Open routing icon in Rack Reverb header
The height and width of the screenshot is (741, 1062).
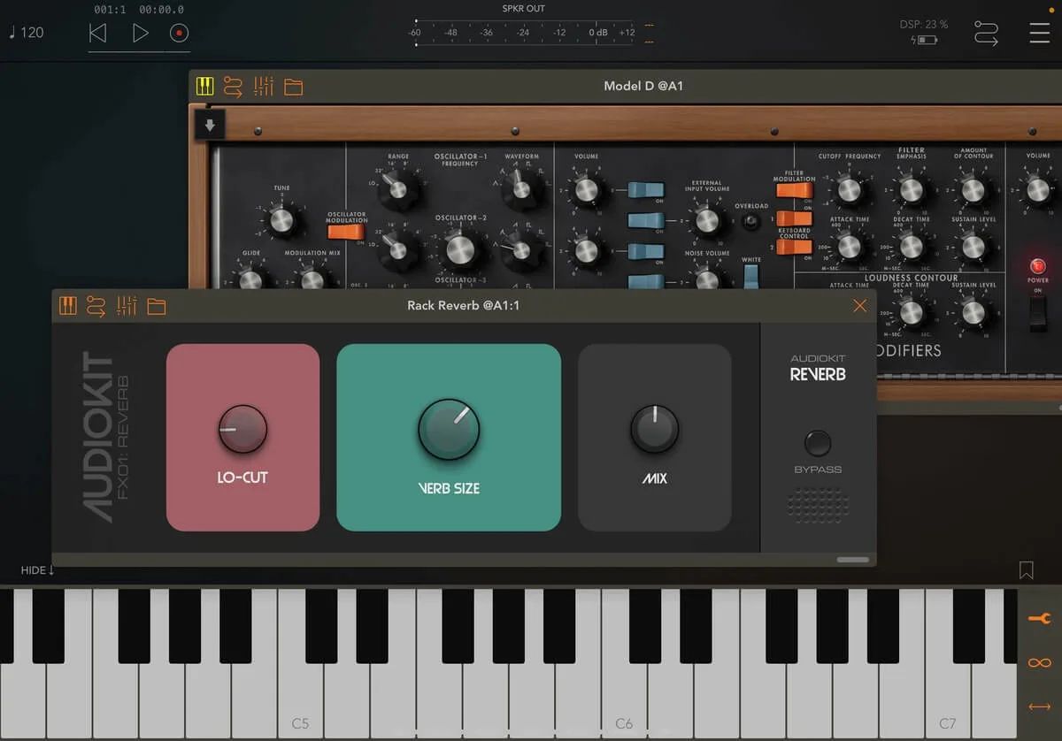point(96,306)
